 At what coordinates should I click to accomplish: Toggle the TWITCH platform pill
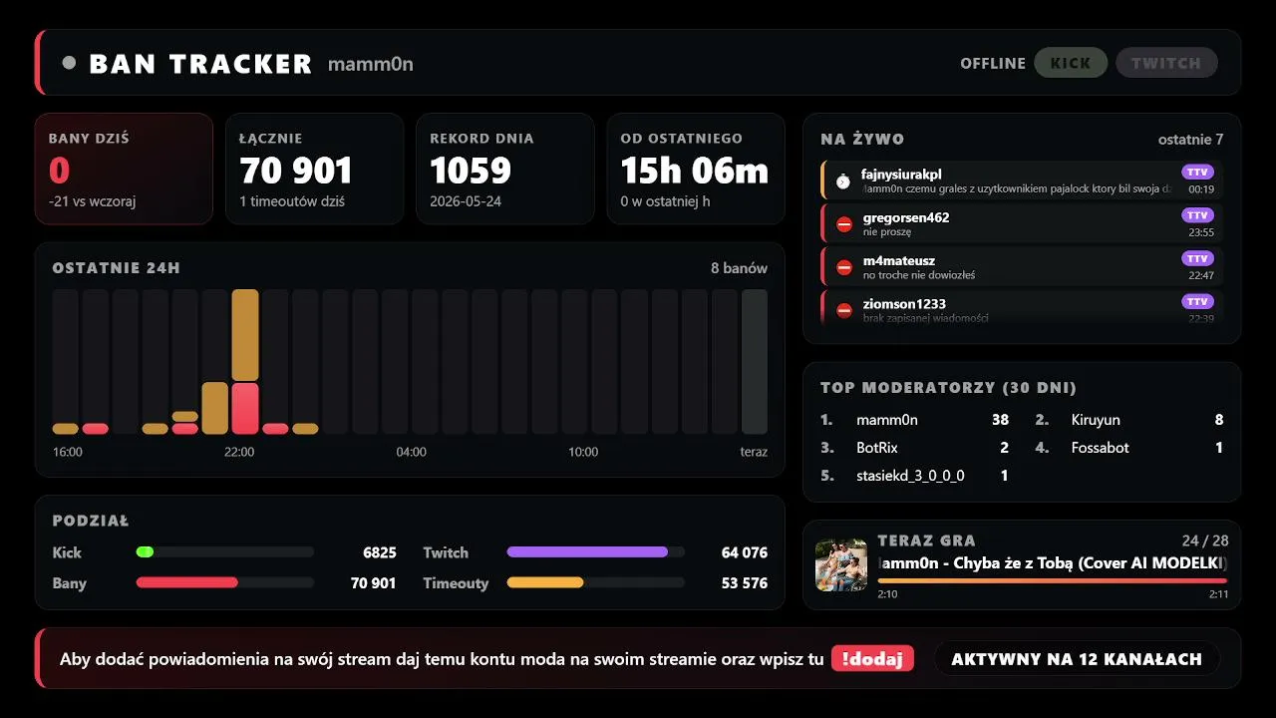click(1166, 63)
